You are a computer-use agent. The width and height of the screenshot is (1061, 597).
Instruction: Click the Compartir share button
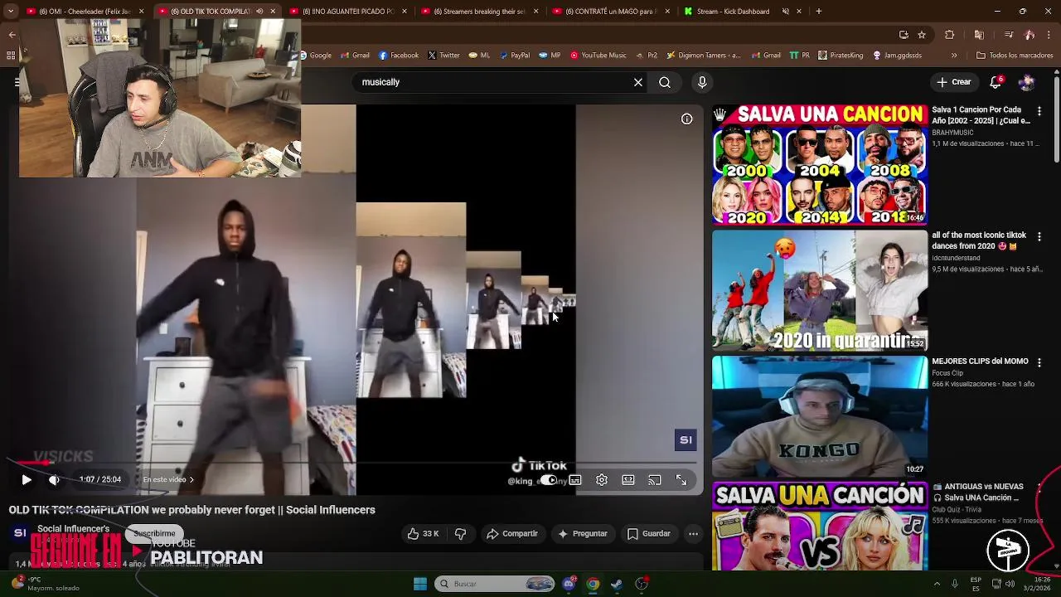(x=512, y=534)
